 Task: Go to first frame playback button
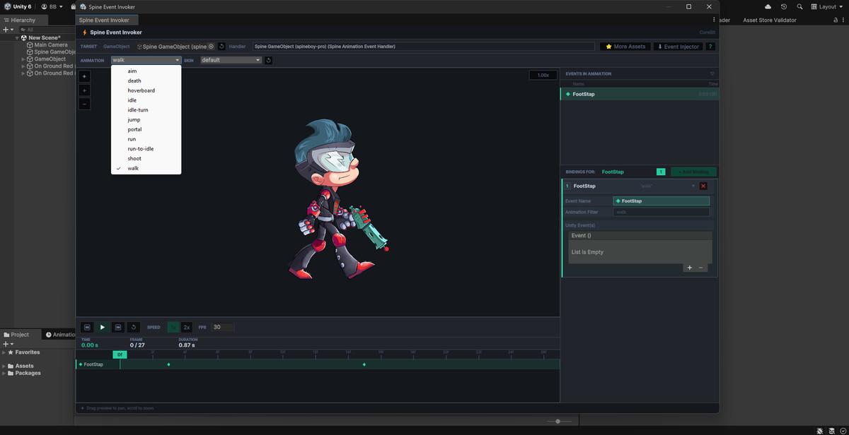pyautogui.click(x=87, y=327)
